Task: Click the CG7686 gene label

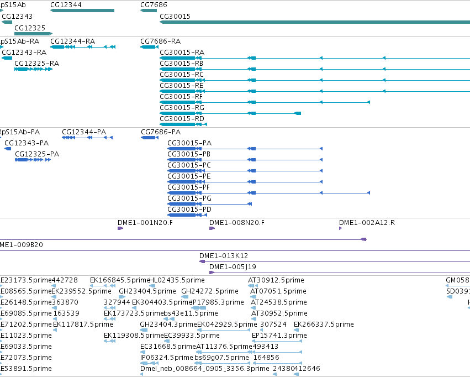Action: pos(154,5)
